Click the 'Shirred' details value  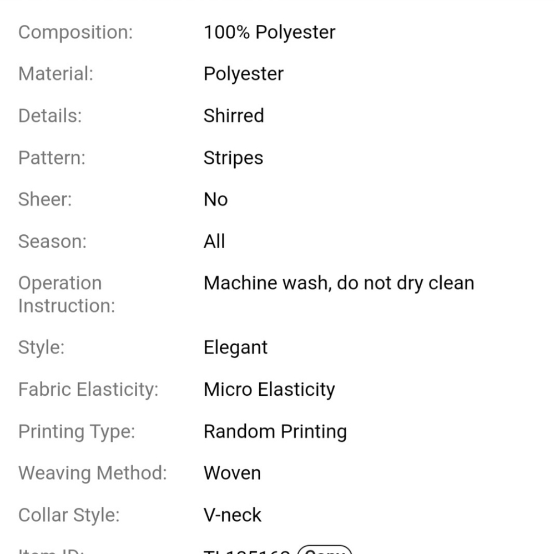click(x=234, y=115)
